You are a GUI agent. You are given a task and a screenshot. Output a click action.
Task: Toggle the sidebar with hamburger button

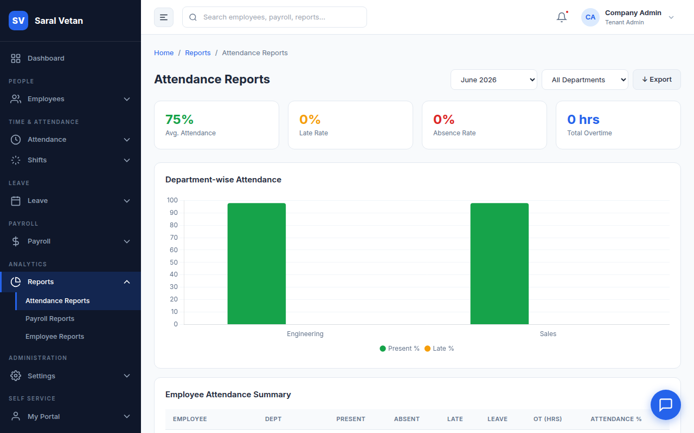pyautogui.click(x=164, y=17)
